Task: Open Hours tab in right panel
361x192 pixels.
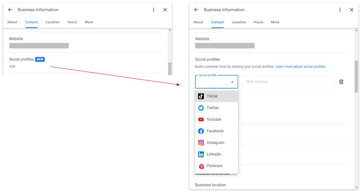Action: [258, 22]
